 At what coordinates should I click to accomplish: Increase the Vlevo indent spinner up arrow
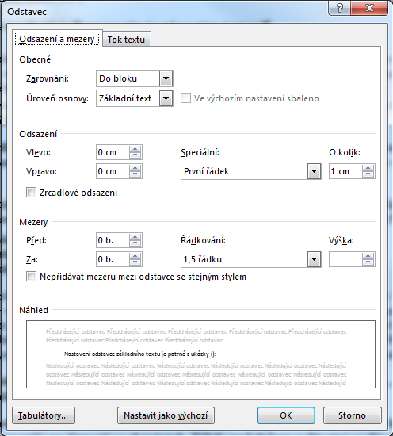click(135, 149)
